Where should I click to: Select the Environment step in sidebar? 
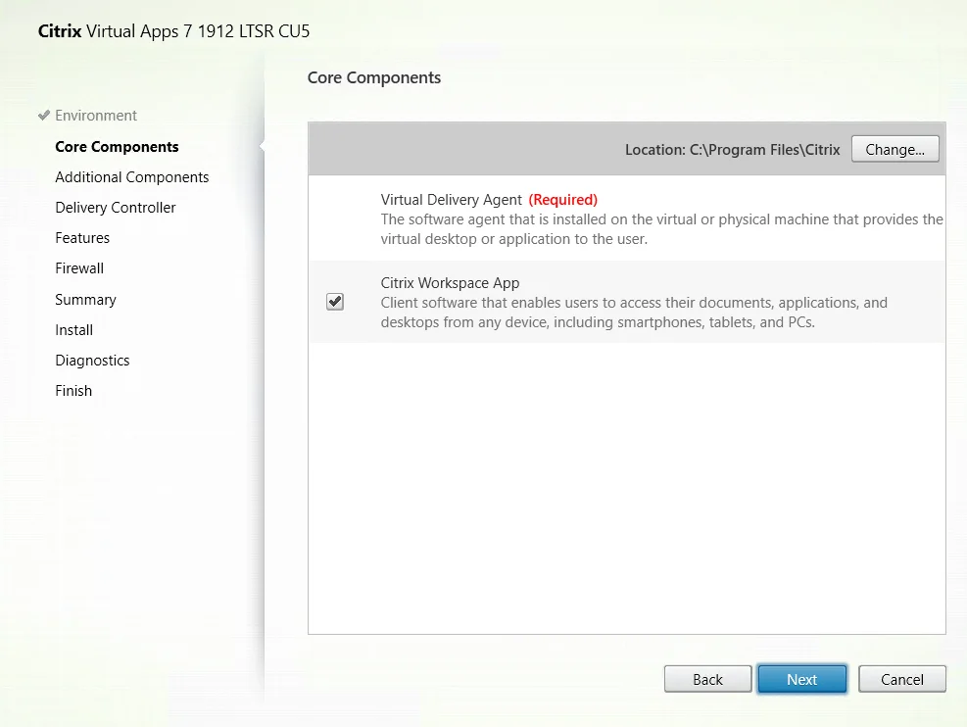click(96, 116)
